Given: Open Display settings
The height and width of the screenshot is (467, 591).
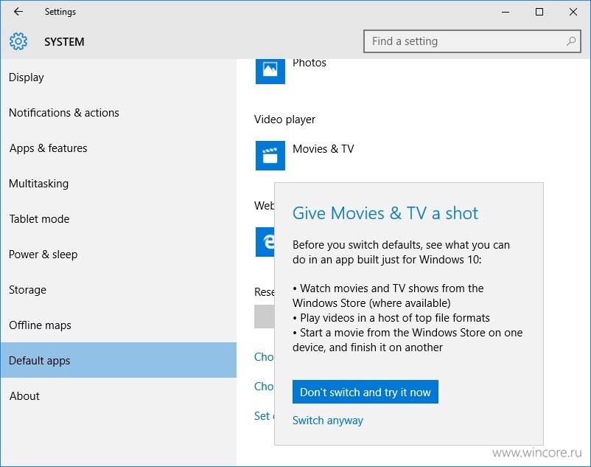Looking at the screenshot, I should [x=119, y=77].
